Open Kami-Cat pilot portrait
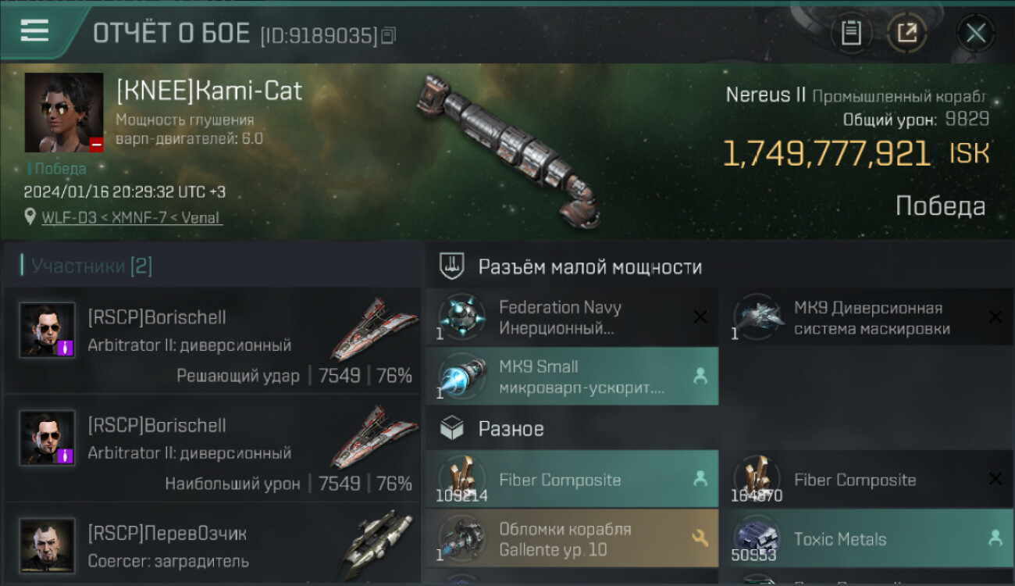This screenshot has width=1015, height=586. click(x=64, y=113)
